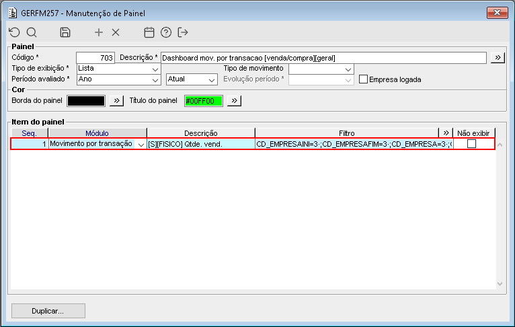Click the green #00FF00 title color swatch
Screen dimensions: 515x327
[204, 101]
